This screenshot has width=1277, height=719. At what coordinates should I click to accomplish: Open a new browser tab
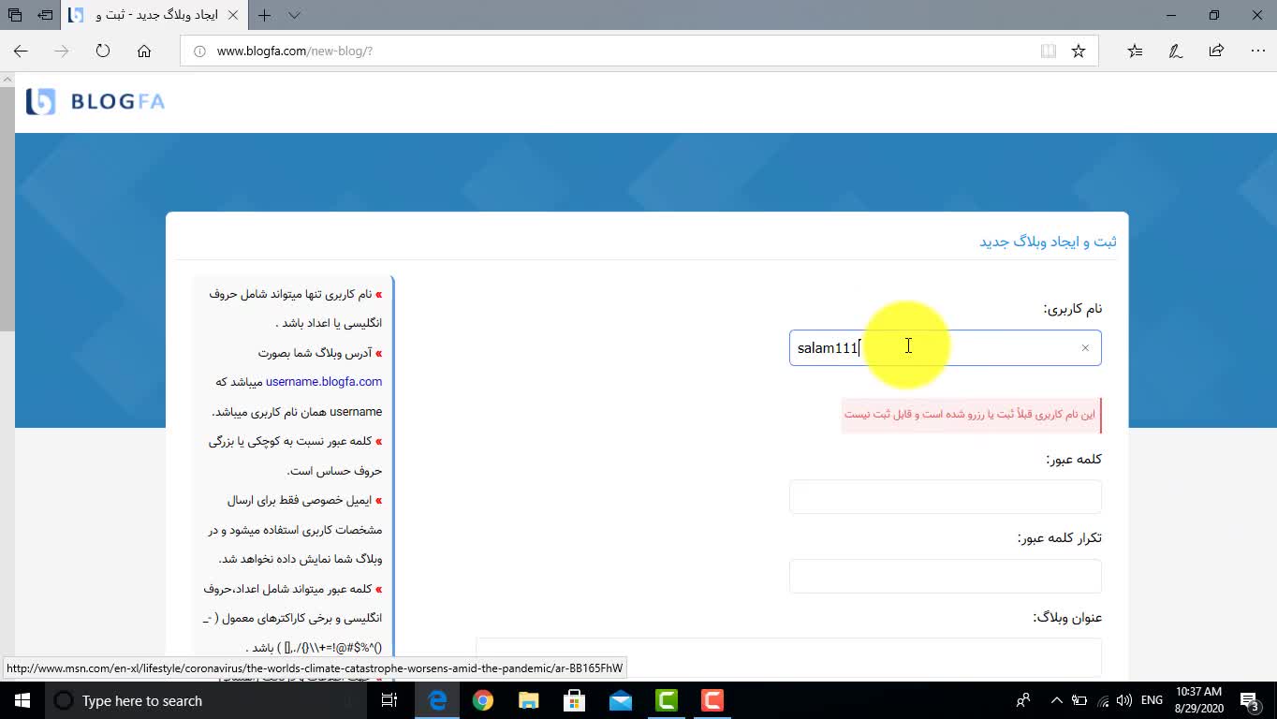tap(265, 15)
